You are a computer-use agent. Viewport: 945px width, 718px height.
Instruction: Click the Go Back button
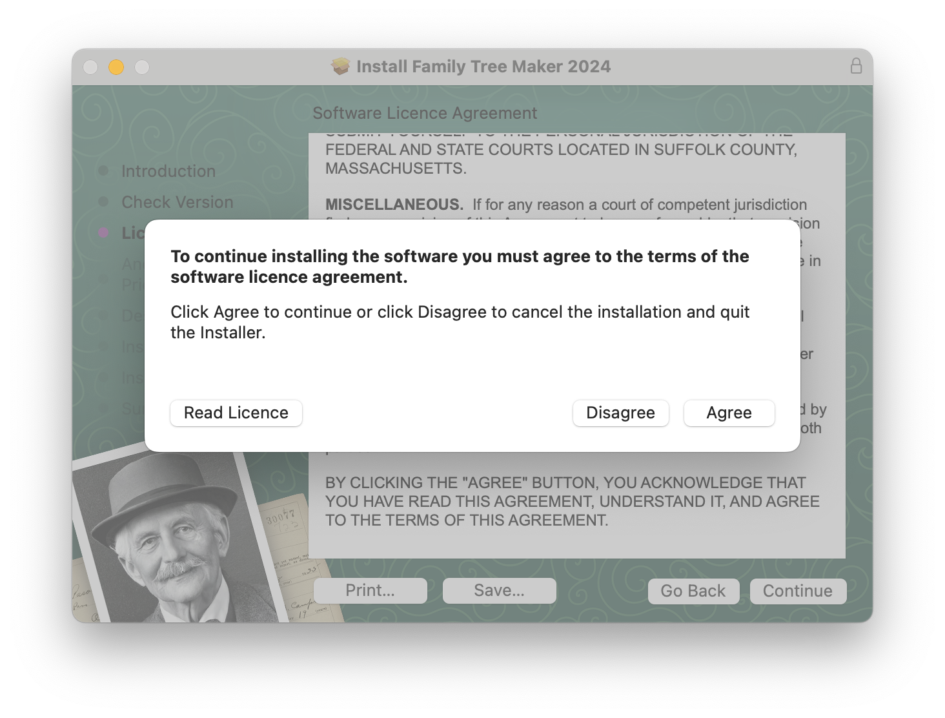[x=693, y=591]
